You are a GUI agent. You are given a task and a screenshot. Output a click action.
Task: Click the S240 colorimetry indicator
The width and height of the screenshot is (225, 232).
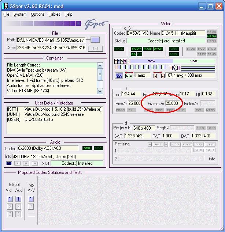click(x=212, y=54)
